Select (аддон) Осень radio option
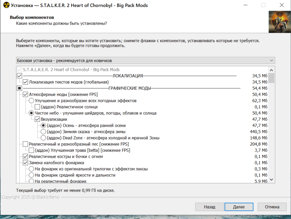Viewport: 291px width, 219px height. pyautogui.click(x=43, y=125)
